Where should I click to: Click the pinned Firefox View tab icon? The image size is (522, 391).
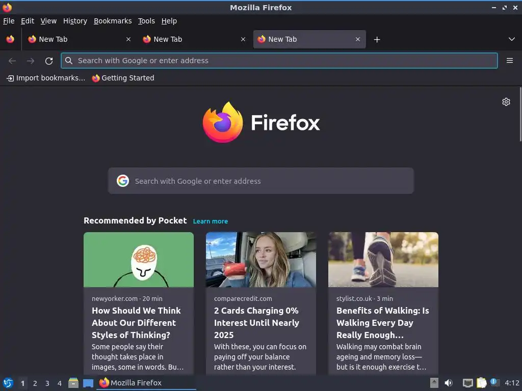[x=10, y=39]
